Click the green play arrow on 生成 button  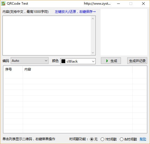coord(107,61)
